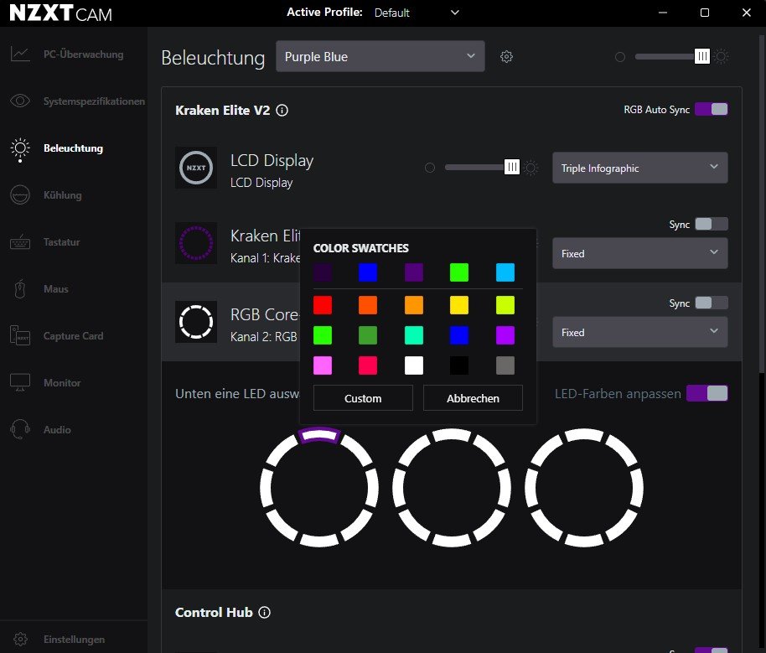Open Einstellungen in the sidebar
This screenshot has width=766, height=653.
pos(75,640)
